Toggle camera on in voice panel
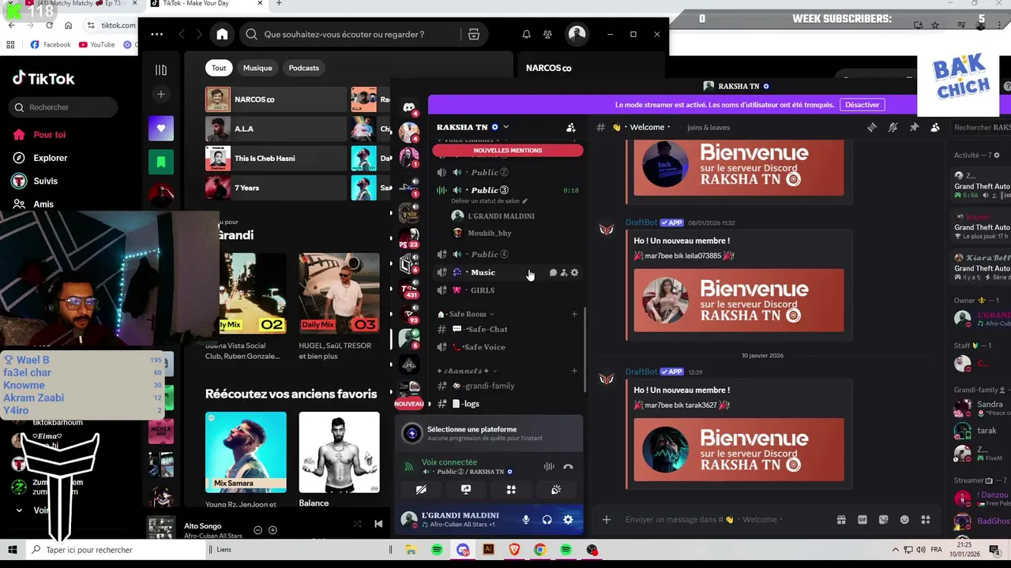1011x568 pixels. (x=421, y=490)
